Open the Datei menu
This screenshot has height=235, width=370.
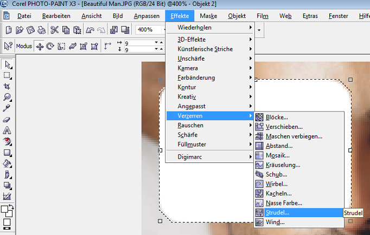[24, 16]
